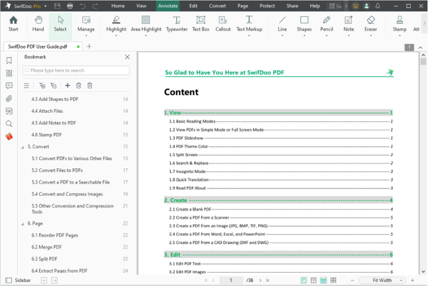Activate the Eraser tool
Viewport: 428px width, 286px height.
point(371,24)
